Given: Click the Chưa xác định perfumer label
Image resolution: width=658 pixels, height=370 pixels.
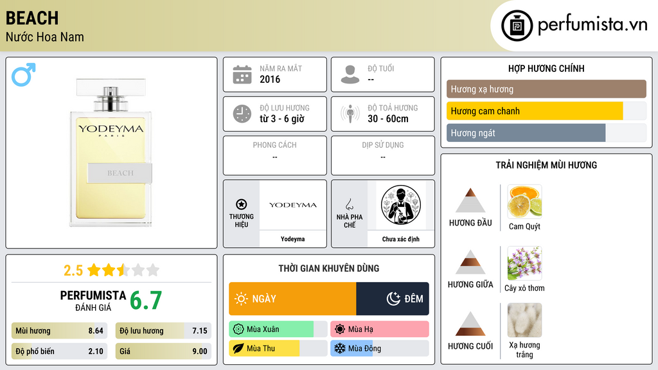Looking at the screenshot, I should (401, 239).
